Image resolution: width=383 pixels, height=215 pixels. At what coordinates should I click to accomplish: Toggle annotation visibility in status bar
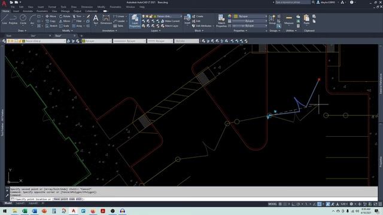click(328, 204)
